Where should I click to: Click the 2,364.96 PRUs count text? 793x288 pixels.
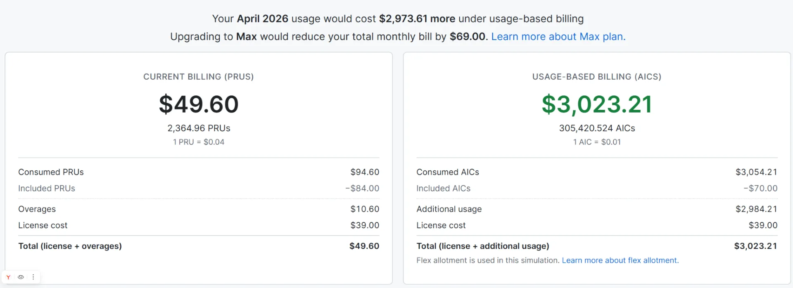(x=199, y=128)
